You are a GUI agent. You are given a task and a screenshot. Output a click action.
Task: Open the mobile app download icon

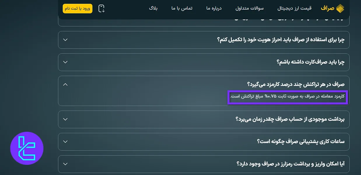pos(101,8)
